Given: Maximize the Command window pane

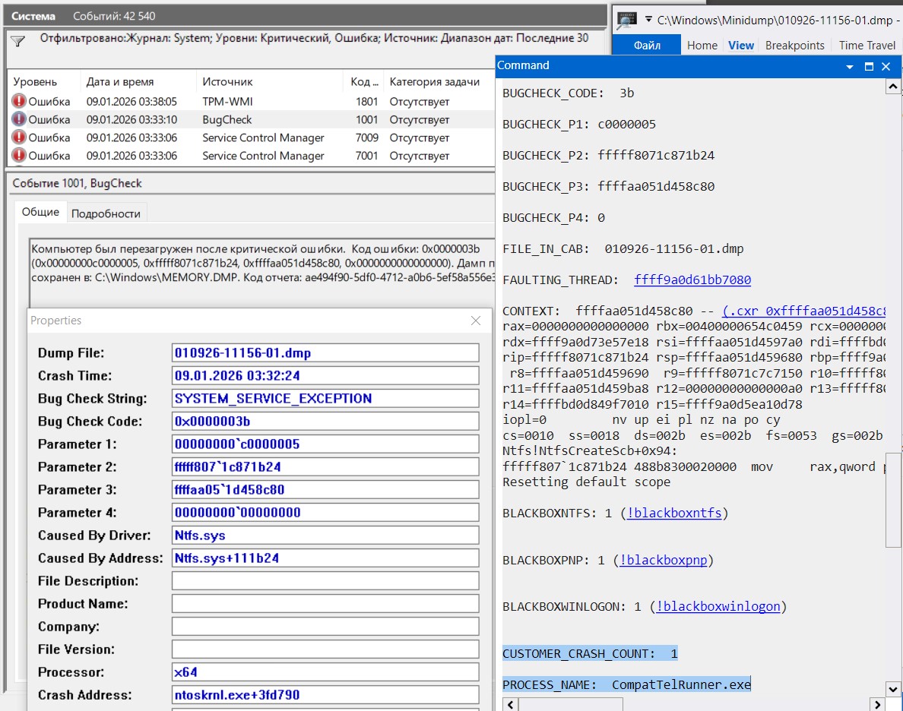Looking at the screenshot, I should [x=869, y=67].
